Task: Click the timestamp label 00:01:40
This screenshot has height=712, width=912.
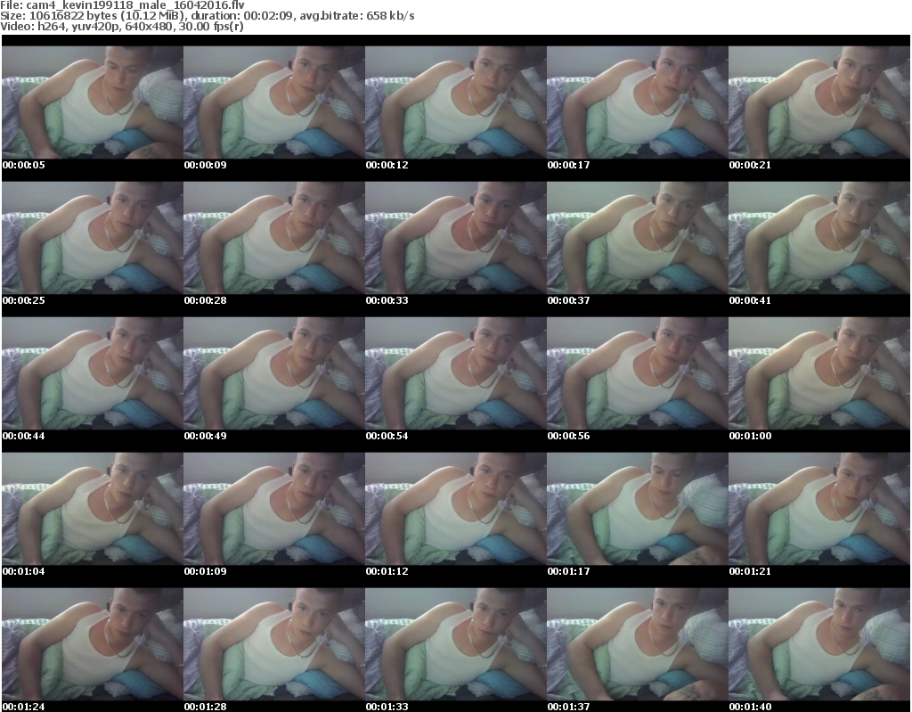Action: (750, 707)
